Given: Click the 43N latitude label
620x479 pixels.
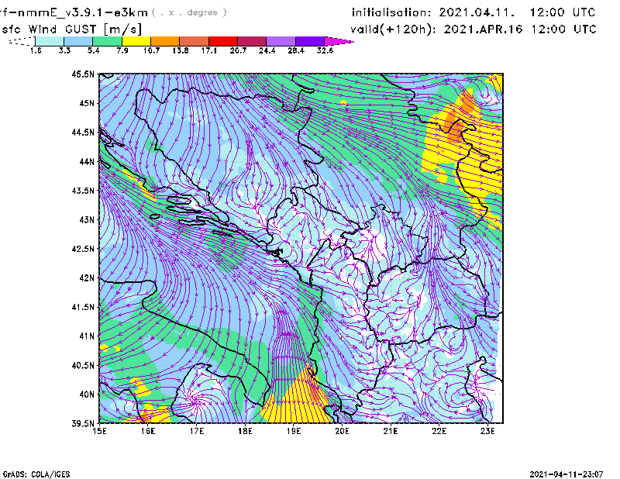Looking at the screenshot, I should pyautogui.click(x=87, y=219).
